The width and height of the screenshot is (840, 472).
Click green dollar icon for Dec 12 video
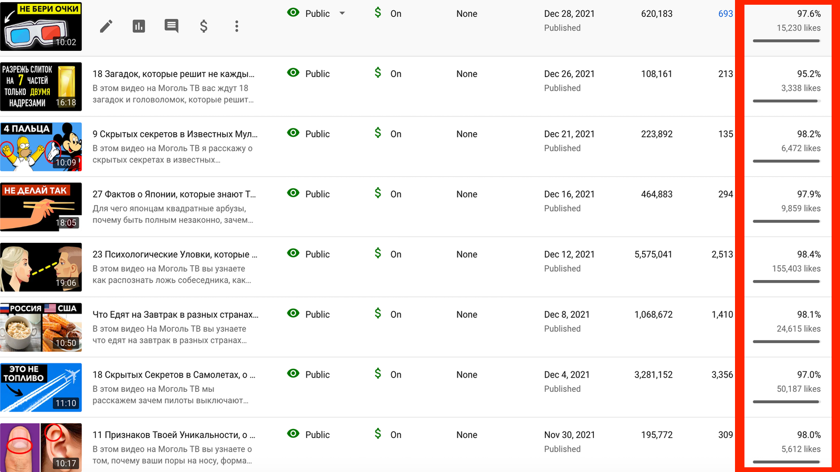pyautogui.click(x=378, y=253)
